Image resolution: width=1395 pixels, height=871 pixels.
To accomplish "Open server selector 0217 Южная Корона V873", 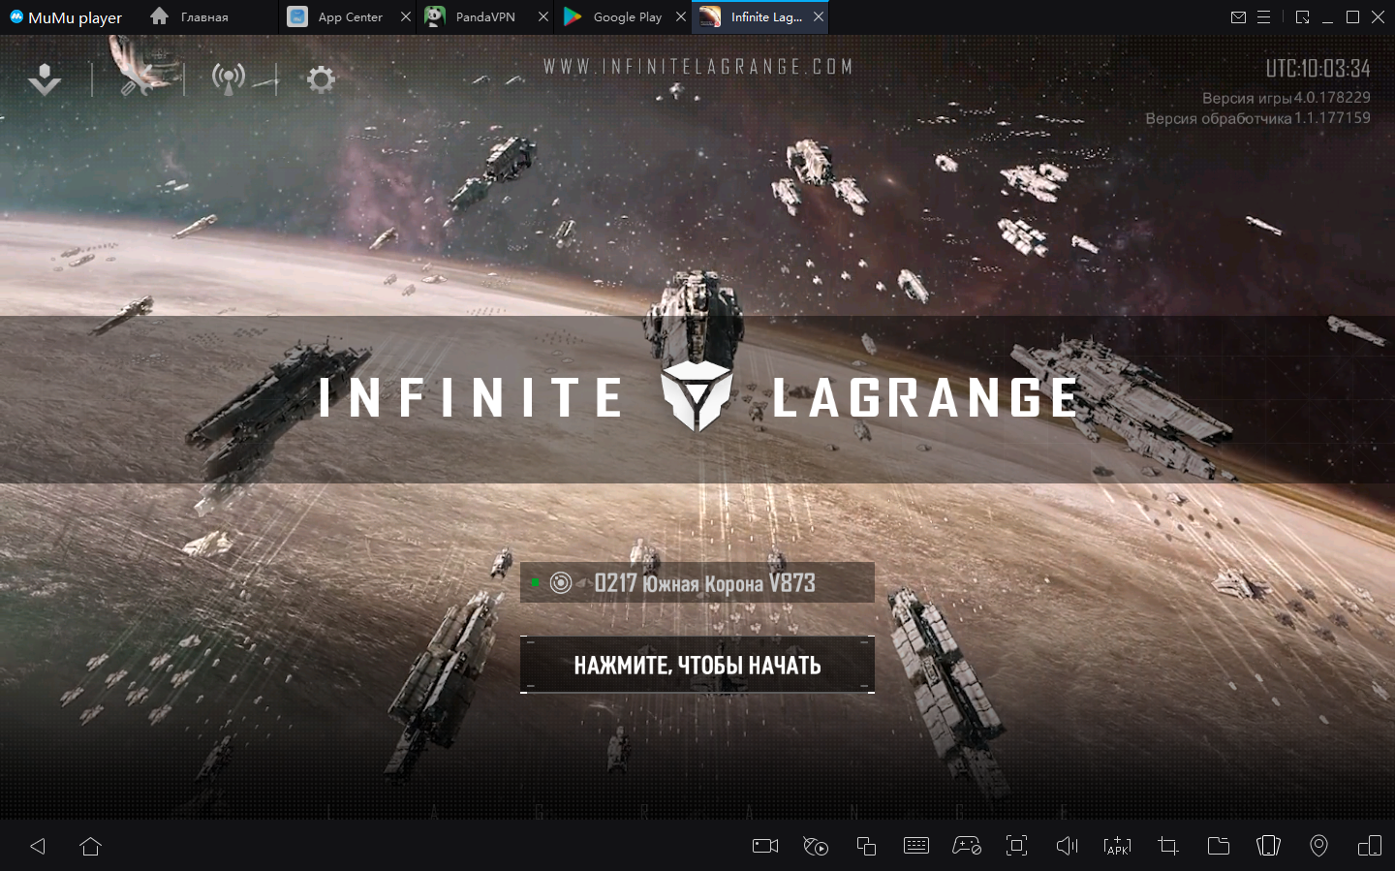I will point(697,583).
